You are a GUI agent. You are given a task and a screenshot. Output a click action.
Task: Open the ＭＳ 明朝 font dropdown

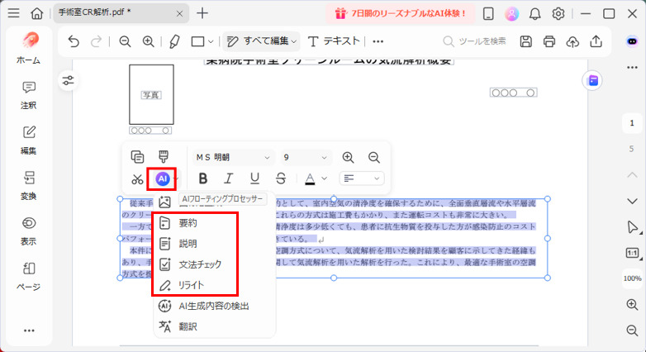pos(233,158)
